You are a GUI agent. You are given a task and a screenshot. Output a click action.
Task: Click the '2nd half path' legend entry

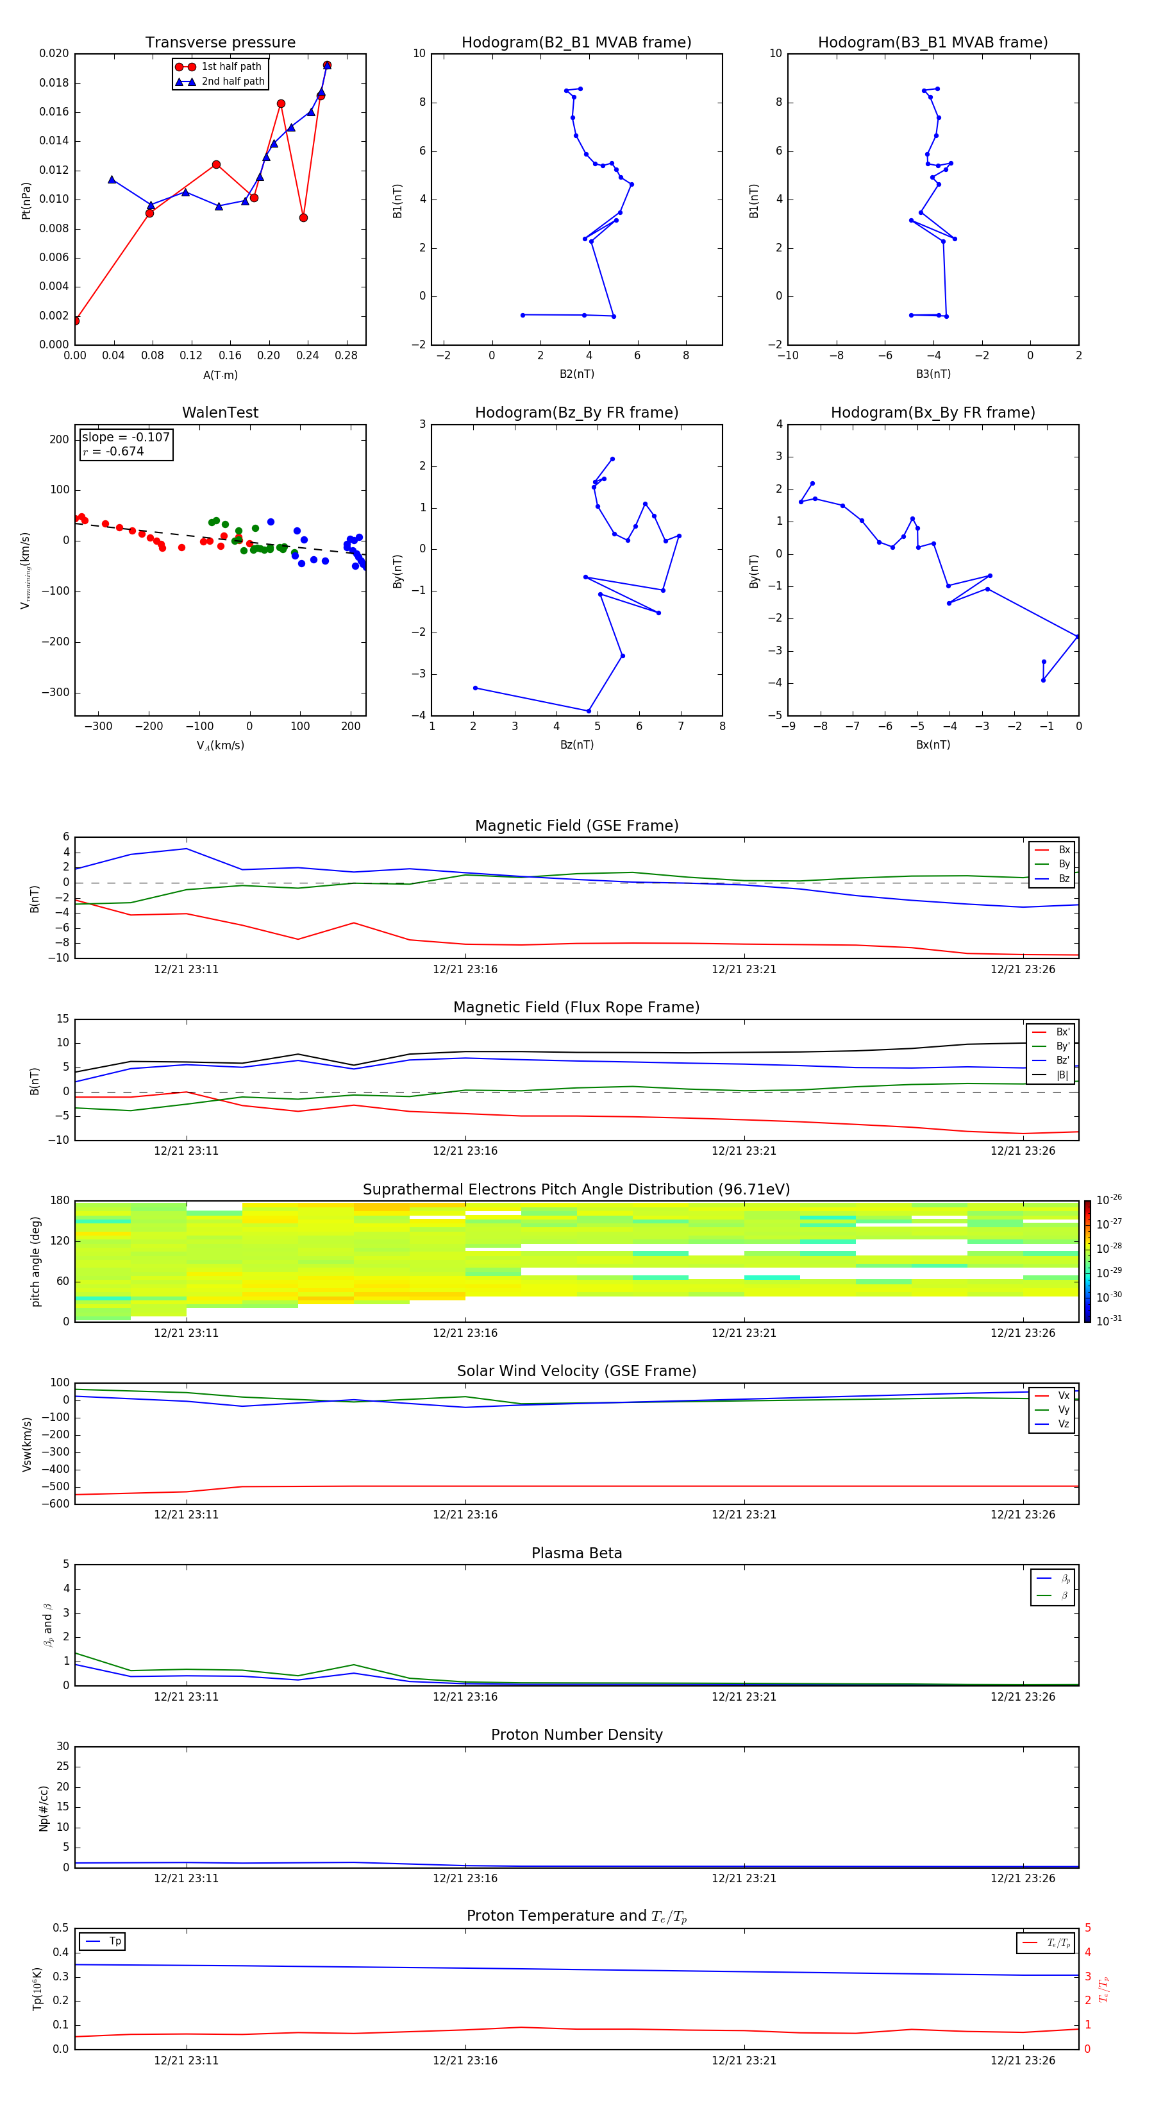tap(220, 81)
